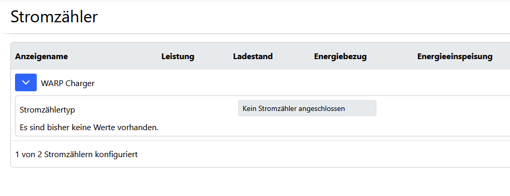Click empty space right of the Stromzählertyp field
The width and height of the screenshot is (510, 196).
(442, 108)
